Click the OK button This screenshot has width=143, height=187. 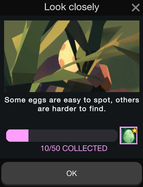click(x=71, y=173)
